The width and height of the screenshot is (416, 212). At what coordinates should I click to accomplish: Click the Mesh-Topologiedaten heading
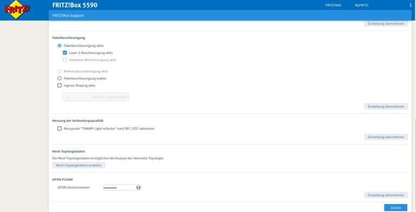pyautogui.click(x=69, y=152)
